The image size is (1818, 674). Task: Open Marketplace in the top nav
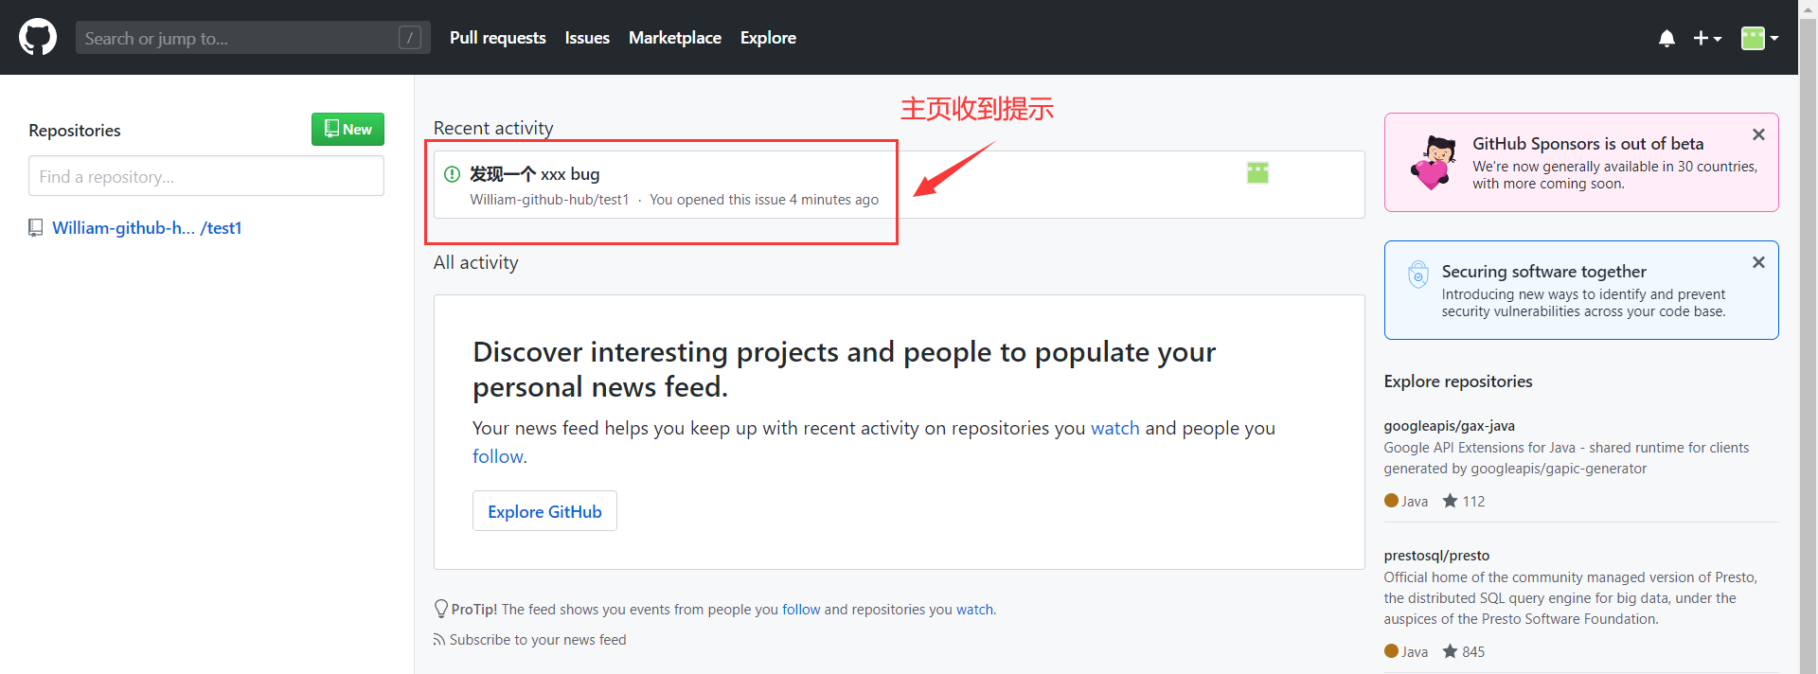click(675, 38)
